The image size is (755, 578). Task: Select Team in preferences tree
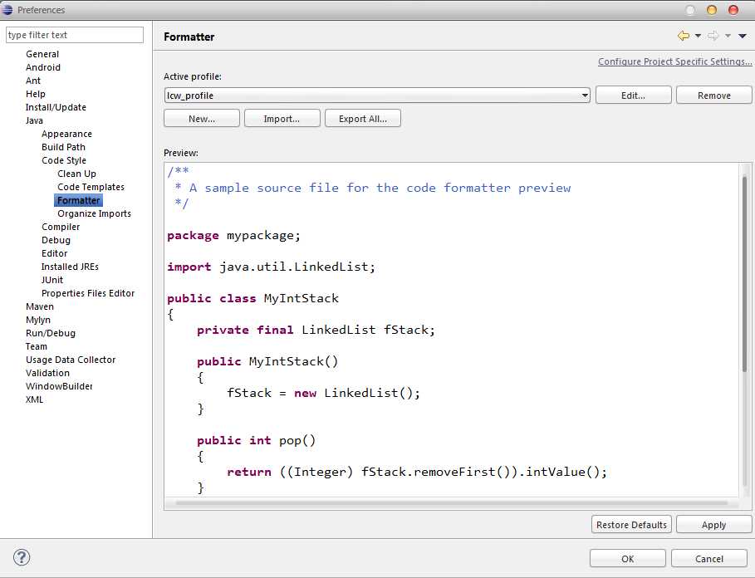36,346
